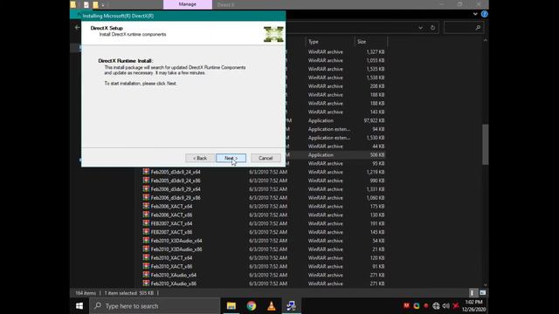Switch to details view icon in status bar

[x=473, y=293]
